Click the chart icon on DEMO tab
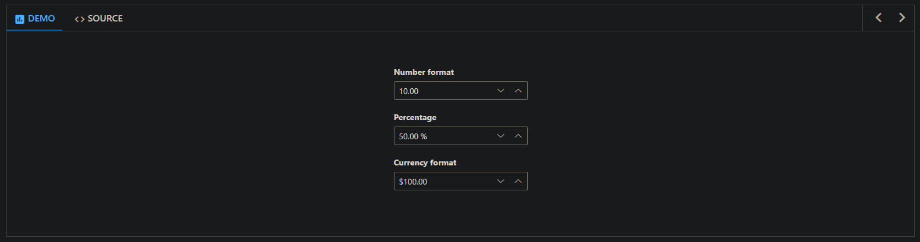 20,19
